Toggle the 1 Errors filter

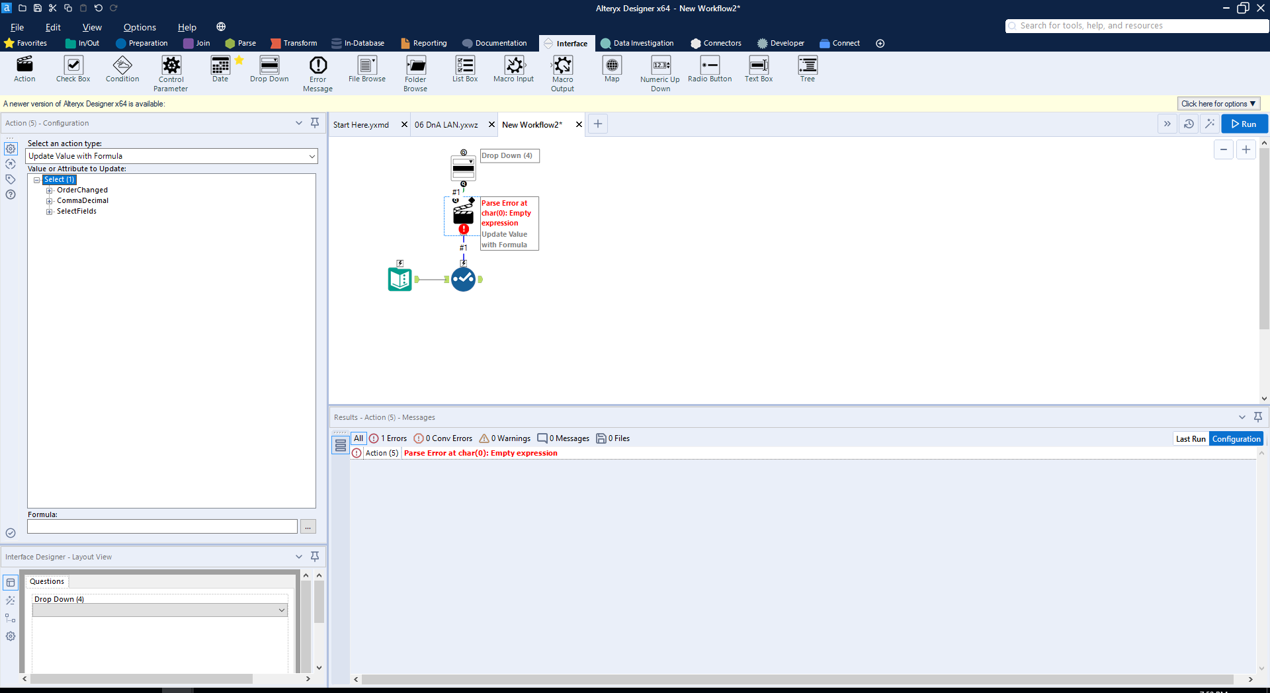(388, 438)
